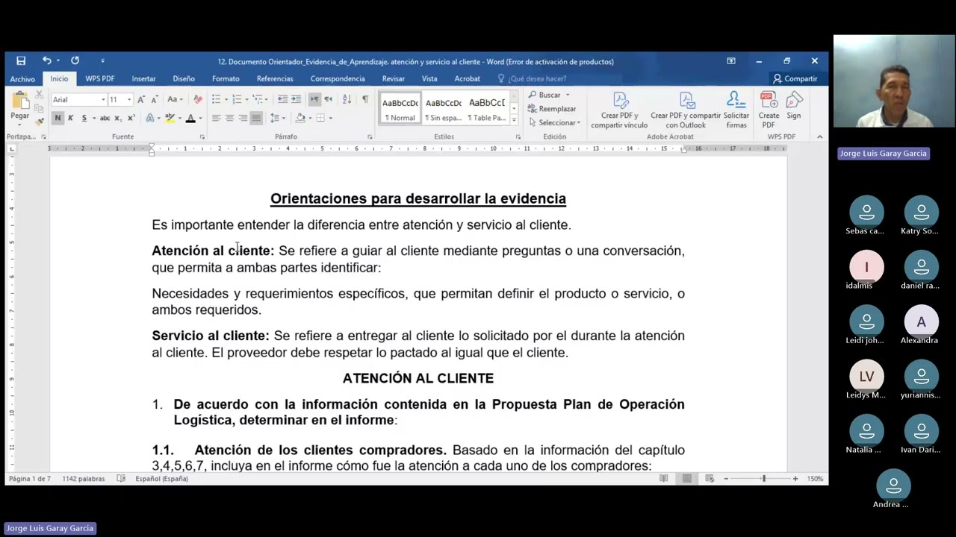Align the paragraph to the left
Image resolution: width=956 pixels, height=537 pixels.
coord(216,118)
